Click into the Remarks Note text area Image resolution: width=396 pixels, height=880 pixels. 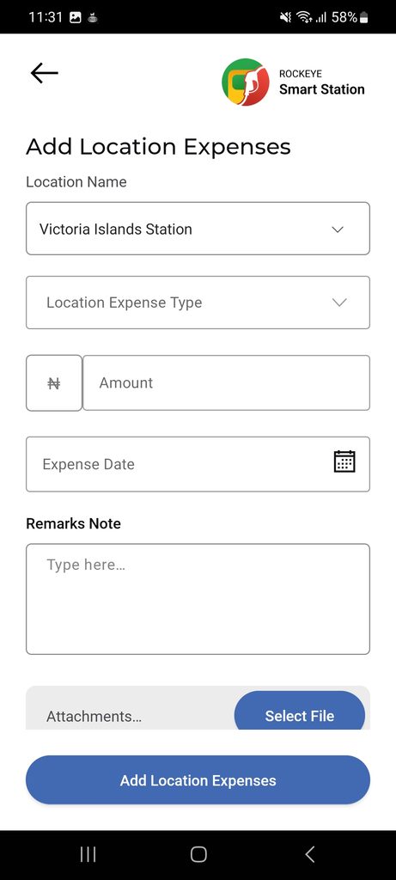click(x=198, y=599)
